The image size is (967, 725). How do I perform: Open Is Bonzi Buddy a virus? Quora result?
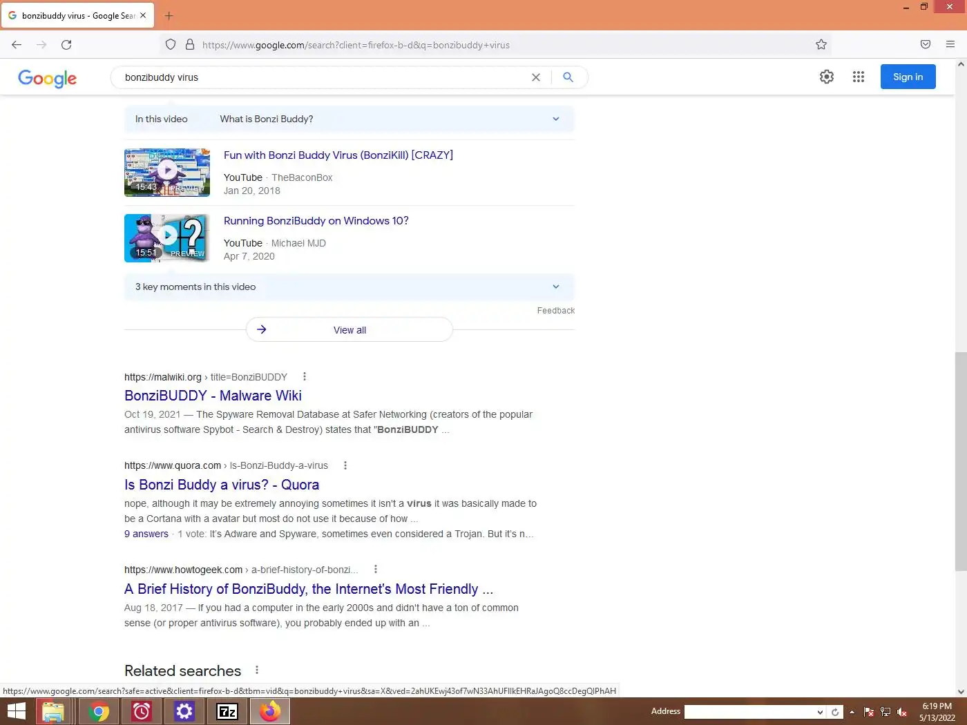click(x=222, y=485)
